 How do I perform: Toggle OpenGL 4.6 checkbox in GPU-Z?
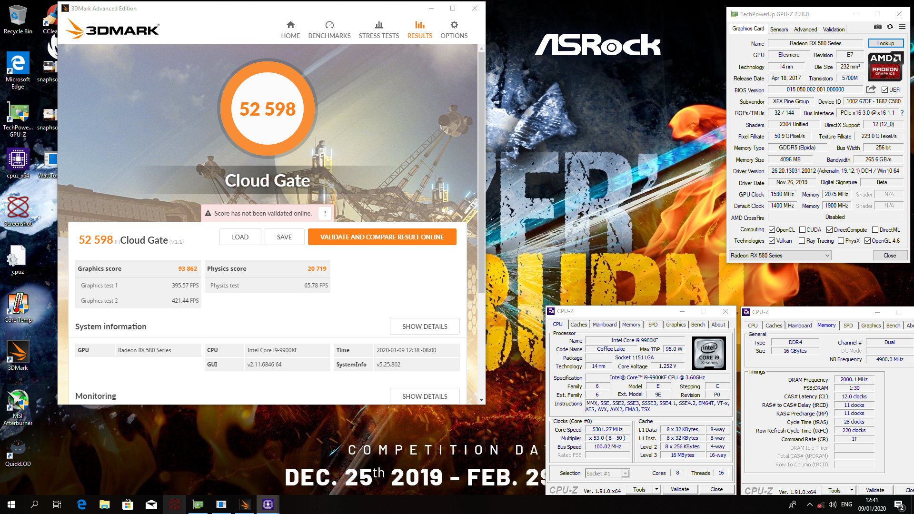point(867,241)
